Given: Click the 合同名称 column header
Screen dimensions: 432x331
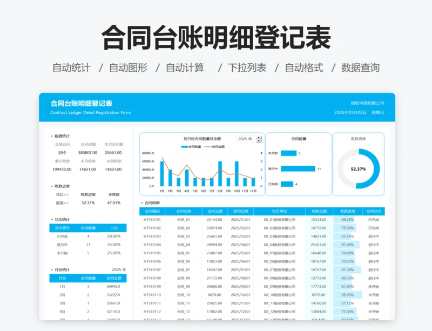Looking at the screenshot, I should pos(184,211).
